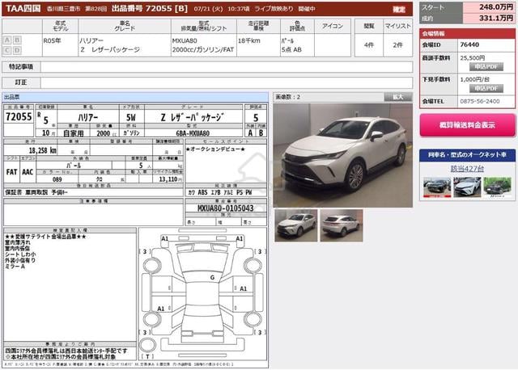
Task: Click the main white Harrier photo
Action: [342, 155]
